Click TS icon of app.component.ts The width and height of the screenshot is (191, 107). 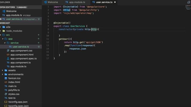[x=8, y=63]
